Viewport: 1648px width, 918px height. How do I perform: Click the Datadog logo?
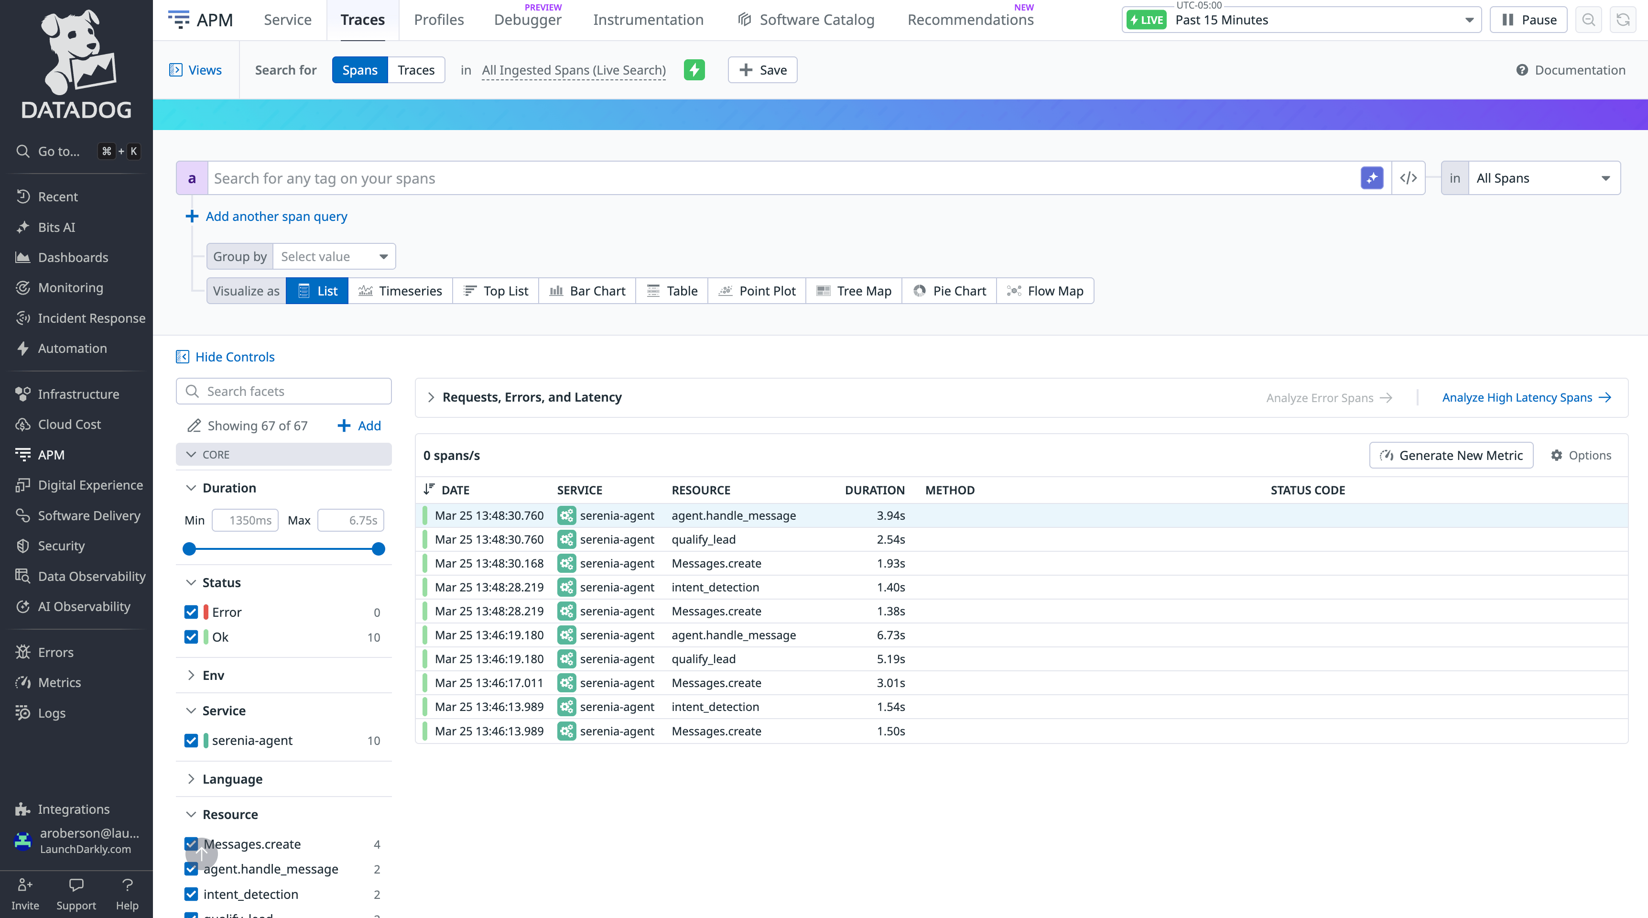[77, 64]
